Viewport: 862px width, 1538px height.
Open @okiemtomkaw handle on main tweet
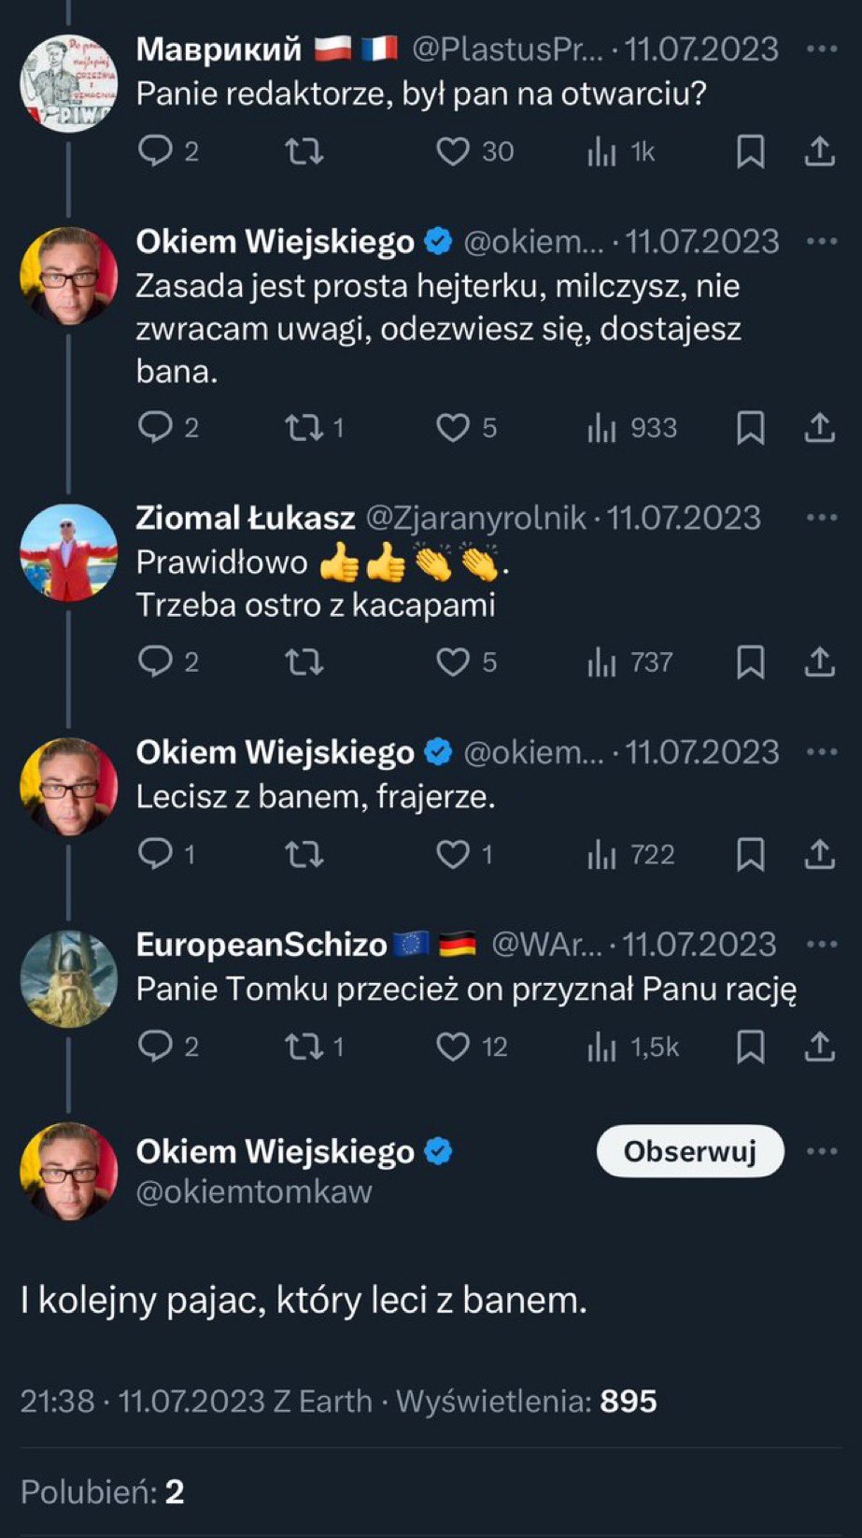click(254, 1192)
